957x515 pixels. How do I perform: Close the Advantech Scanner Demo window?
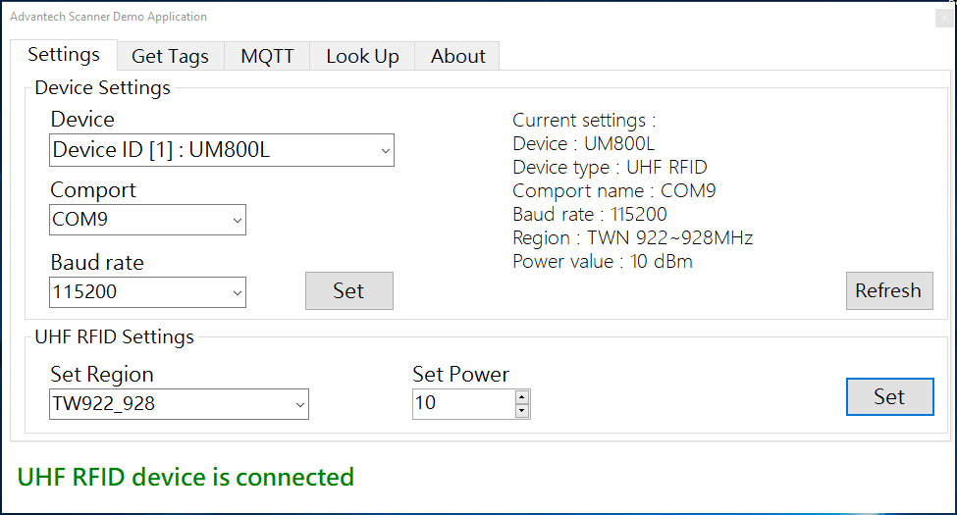click(943, 17)
